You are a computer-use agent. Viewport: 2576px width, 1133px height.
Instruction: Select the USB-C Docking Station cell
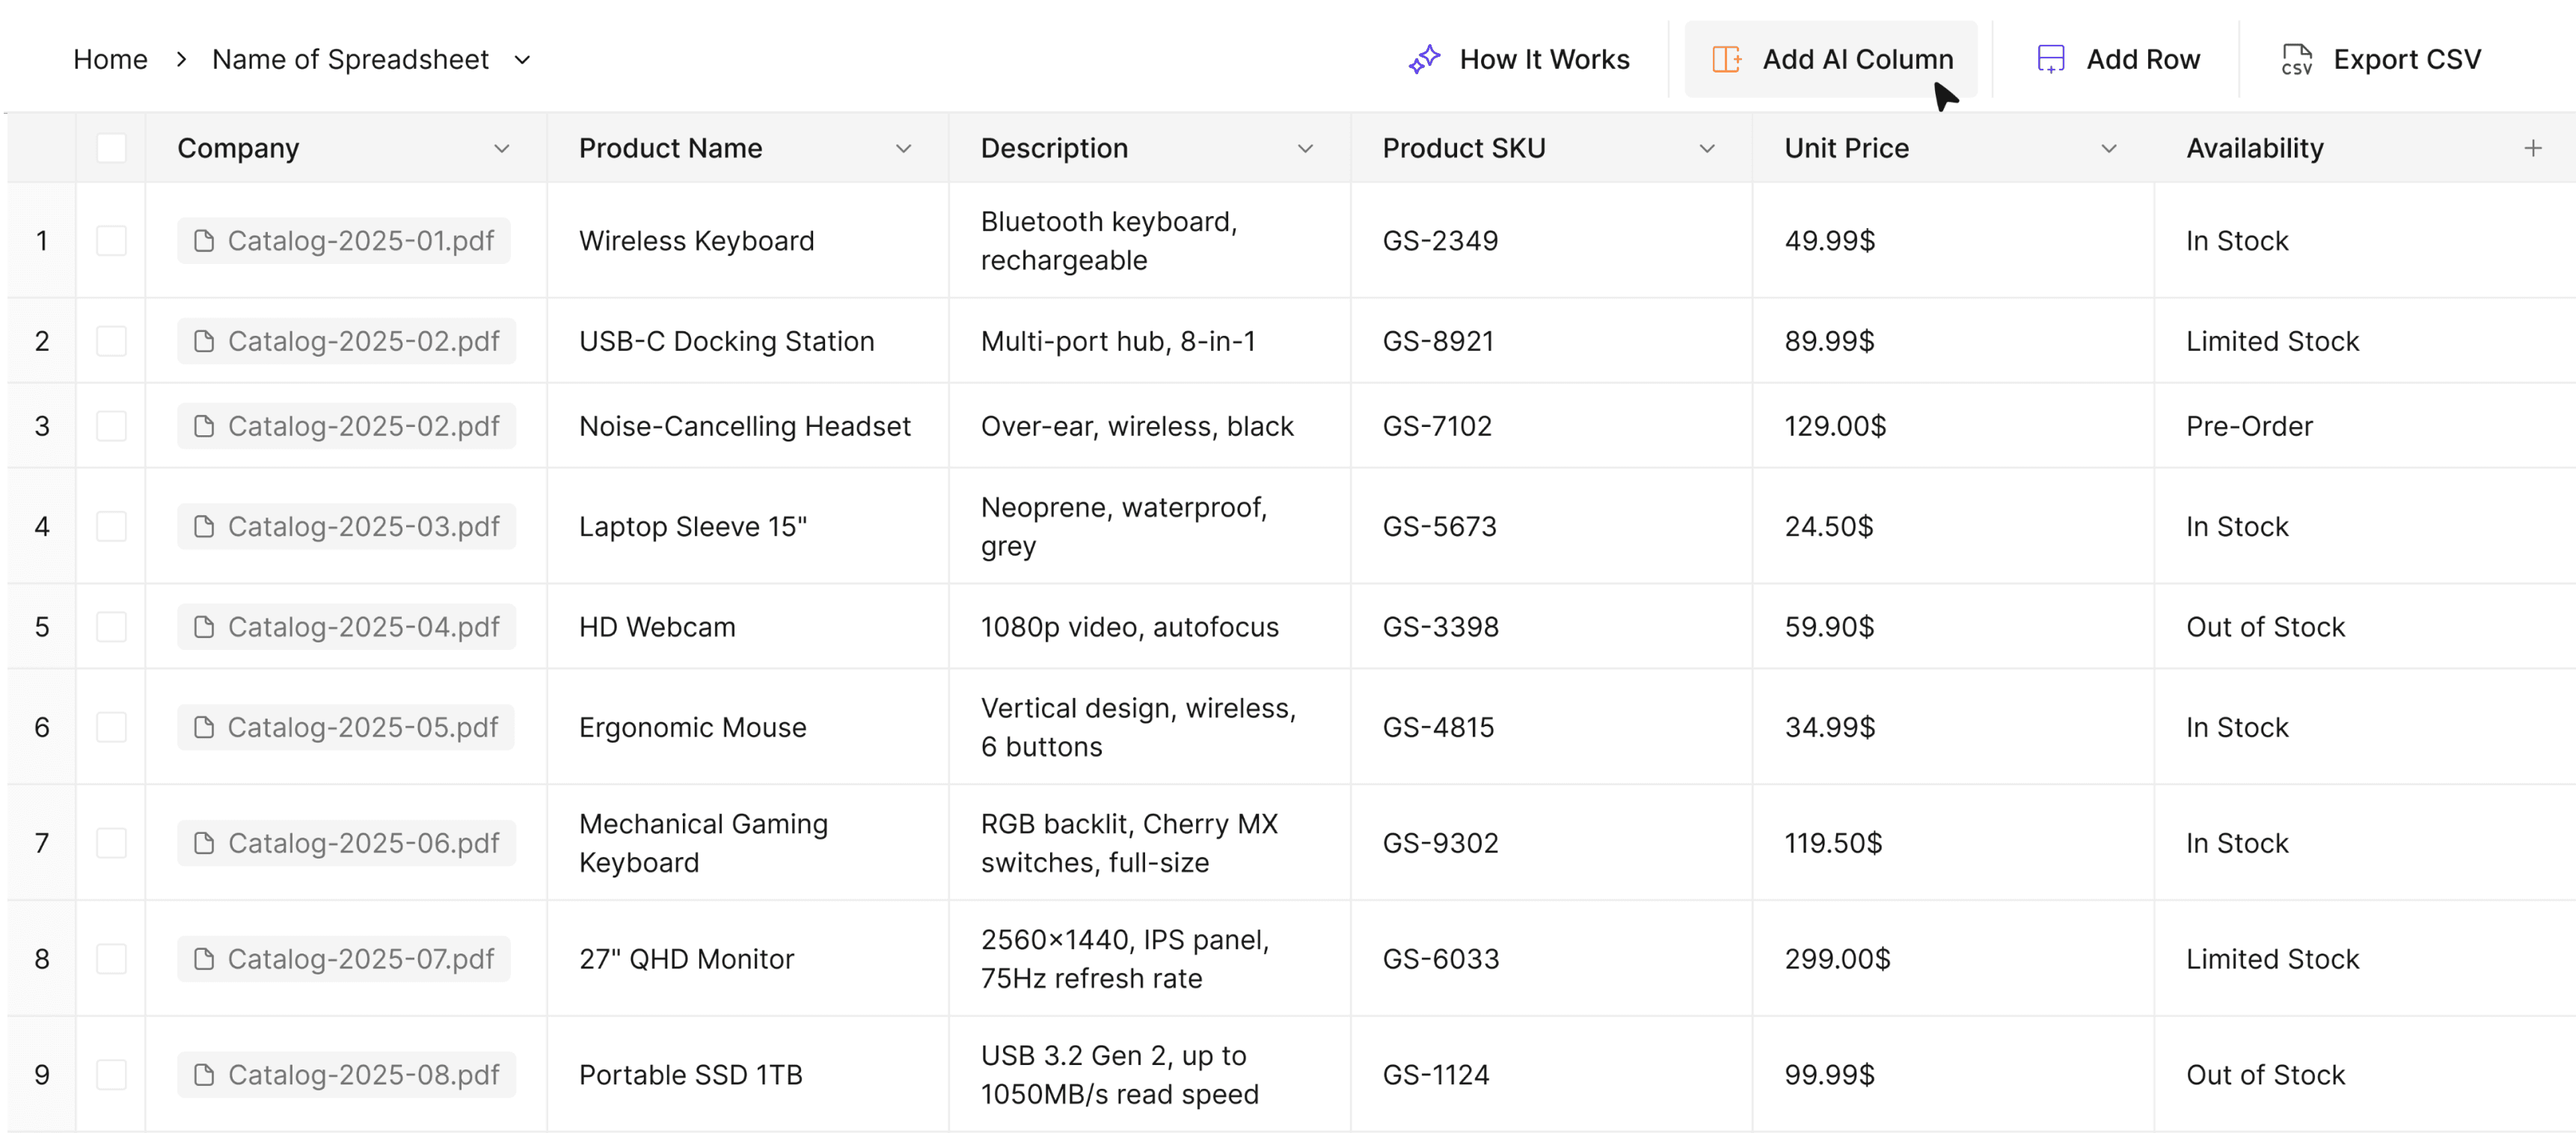747,341
